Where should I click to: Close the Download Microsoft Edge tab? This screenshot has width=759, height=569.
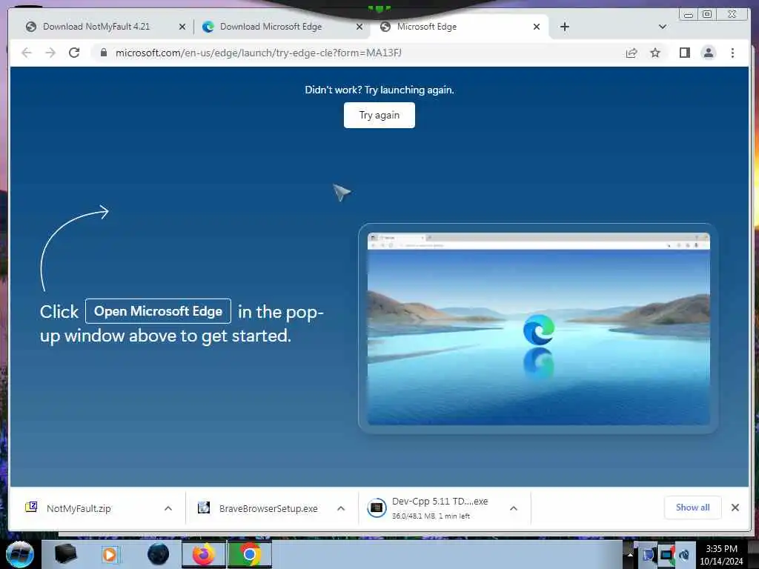(x=359, y=27)
